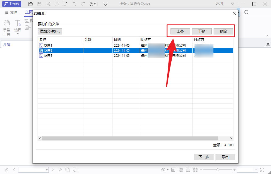Enter fullscreen using the expand icon at bottom right
Image resolution: width=271 pixels, height=174 pixels.
pyautogui.click(x=262, y=170)
